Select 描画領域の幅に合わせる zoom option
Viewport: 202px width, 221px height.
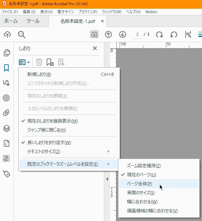point(159,211)
